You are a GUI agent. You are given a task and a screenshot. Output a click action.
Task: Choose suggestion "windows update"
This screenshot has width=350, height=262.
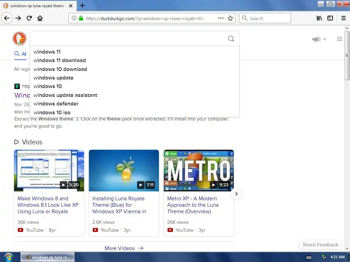tap(135, 78)
